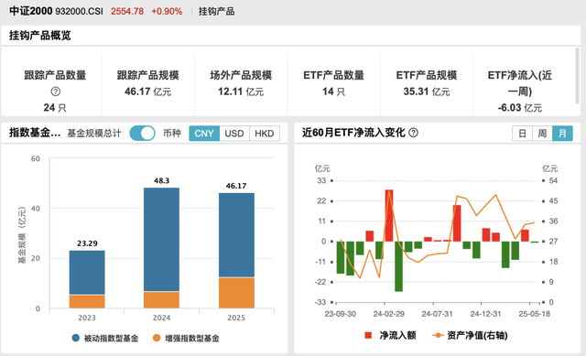Toggle the 基金规模总计 switch

143,133
